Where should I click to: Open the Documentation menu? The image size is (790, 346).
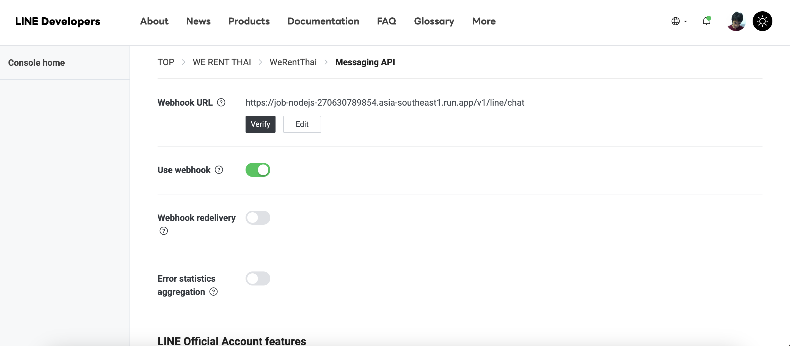click(x=323, y=21)
